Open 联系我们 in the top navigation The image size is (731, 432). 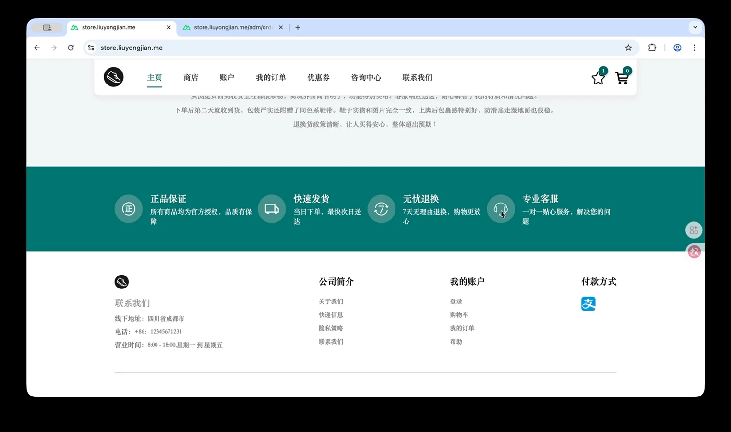click(x=417, y=77)
